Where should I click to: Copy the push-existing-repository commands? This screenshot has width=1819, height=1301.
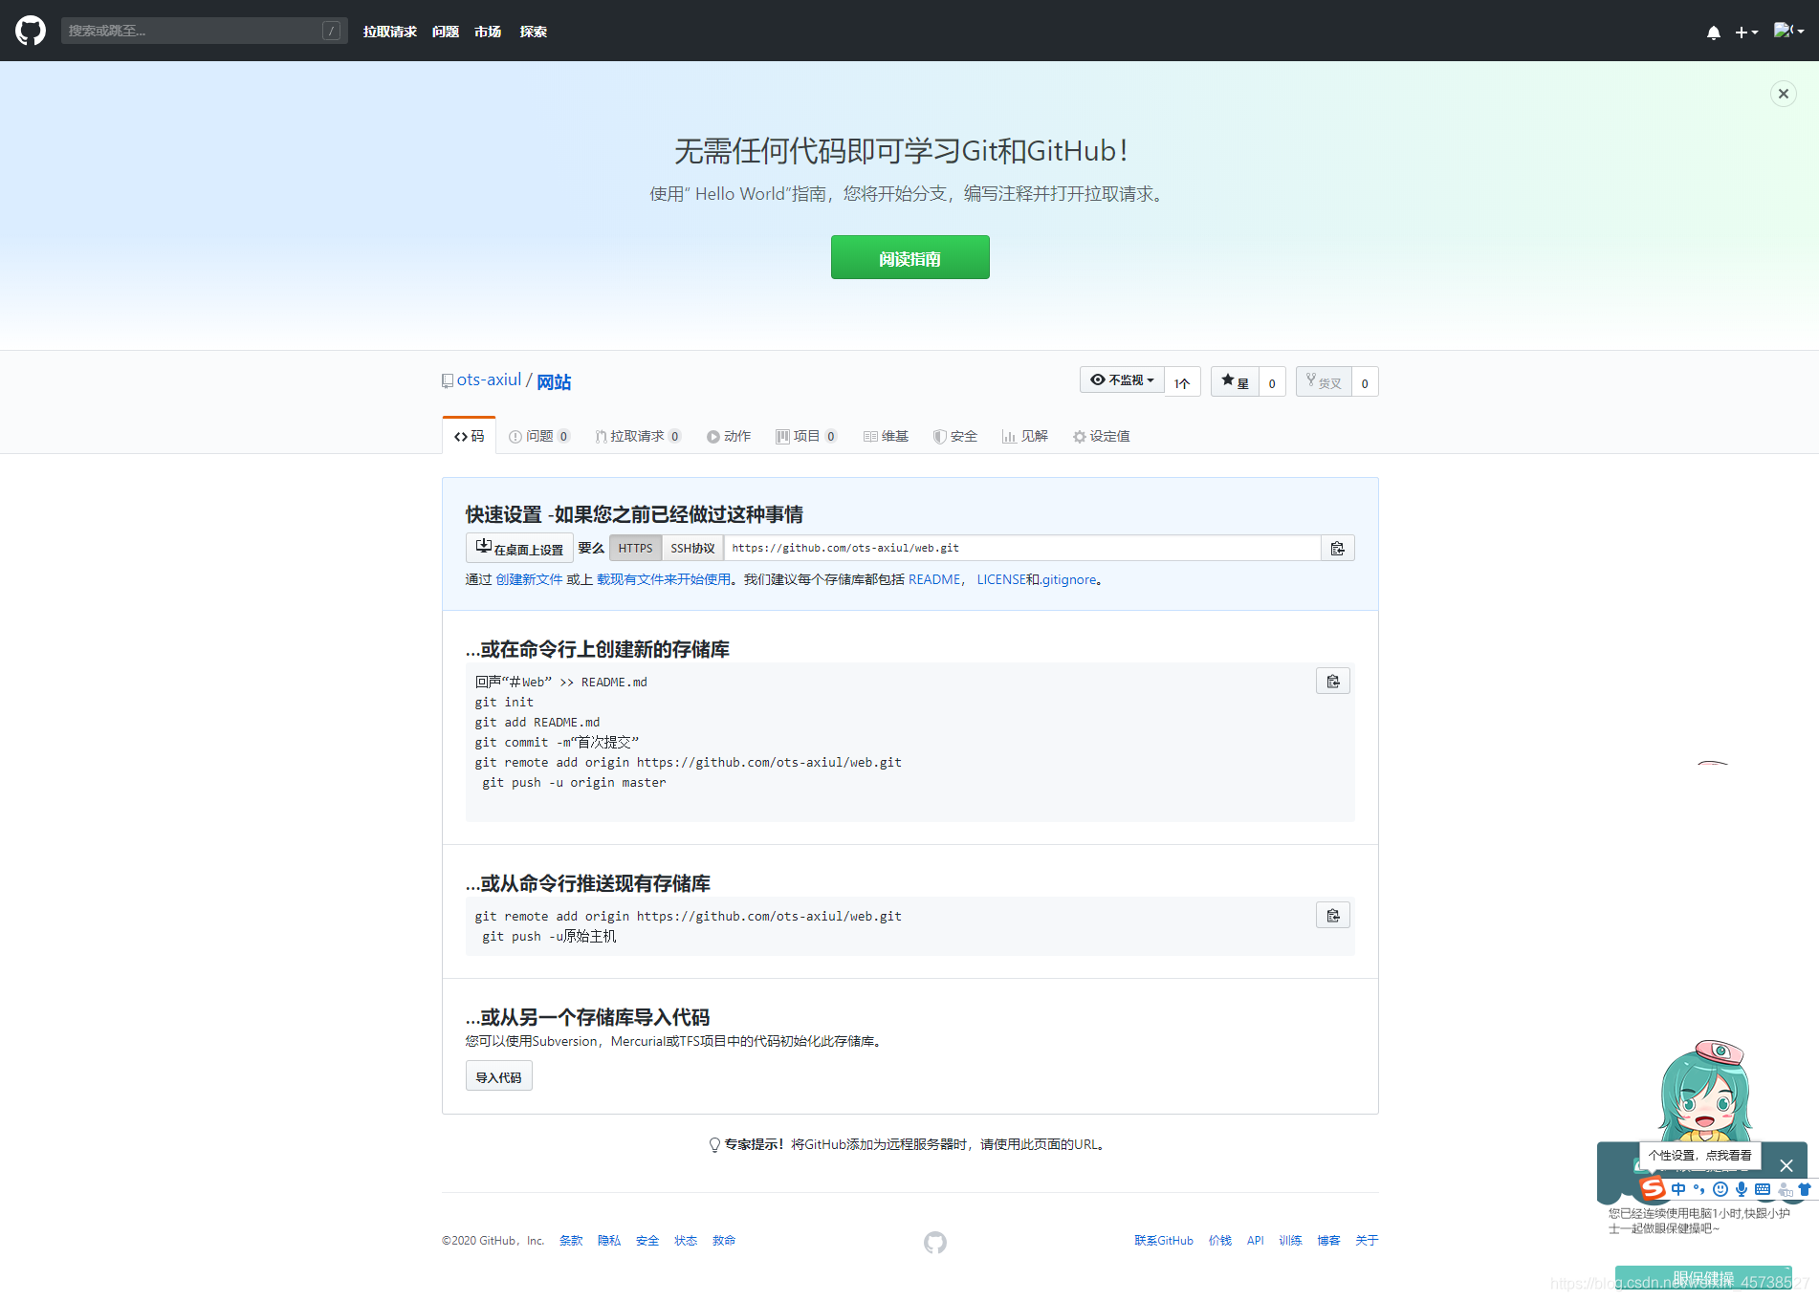point(1333,915)
